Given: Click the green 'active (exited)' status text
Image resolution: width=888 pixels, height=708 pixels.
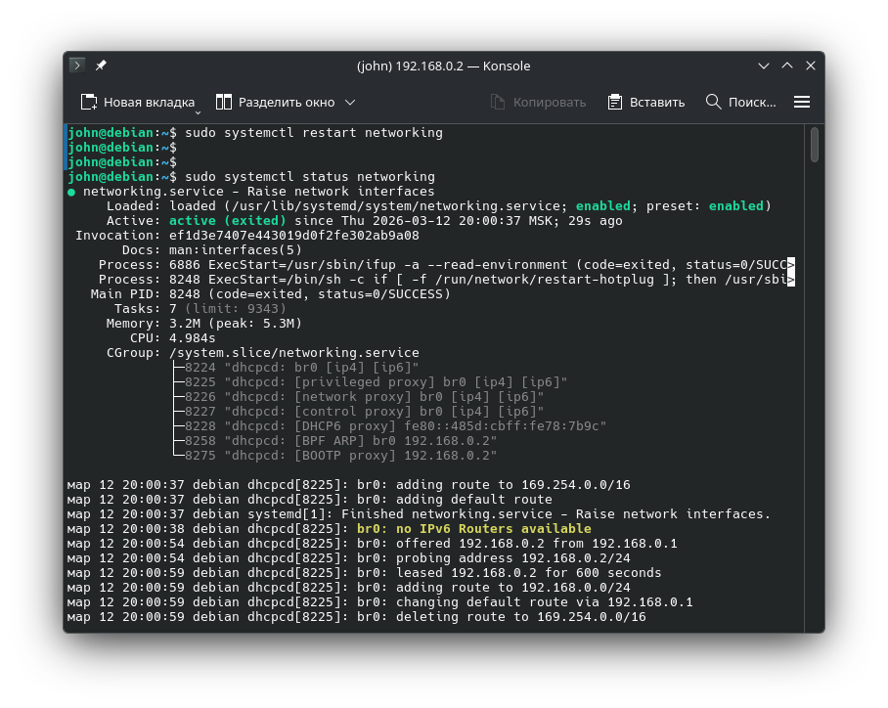Looking at the screenshot, I should (228, 221).
